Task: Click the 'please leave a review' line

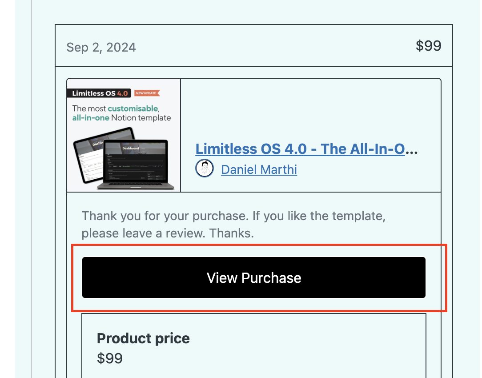Action: tap(168, 233)
